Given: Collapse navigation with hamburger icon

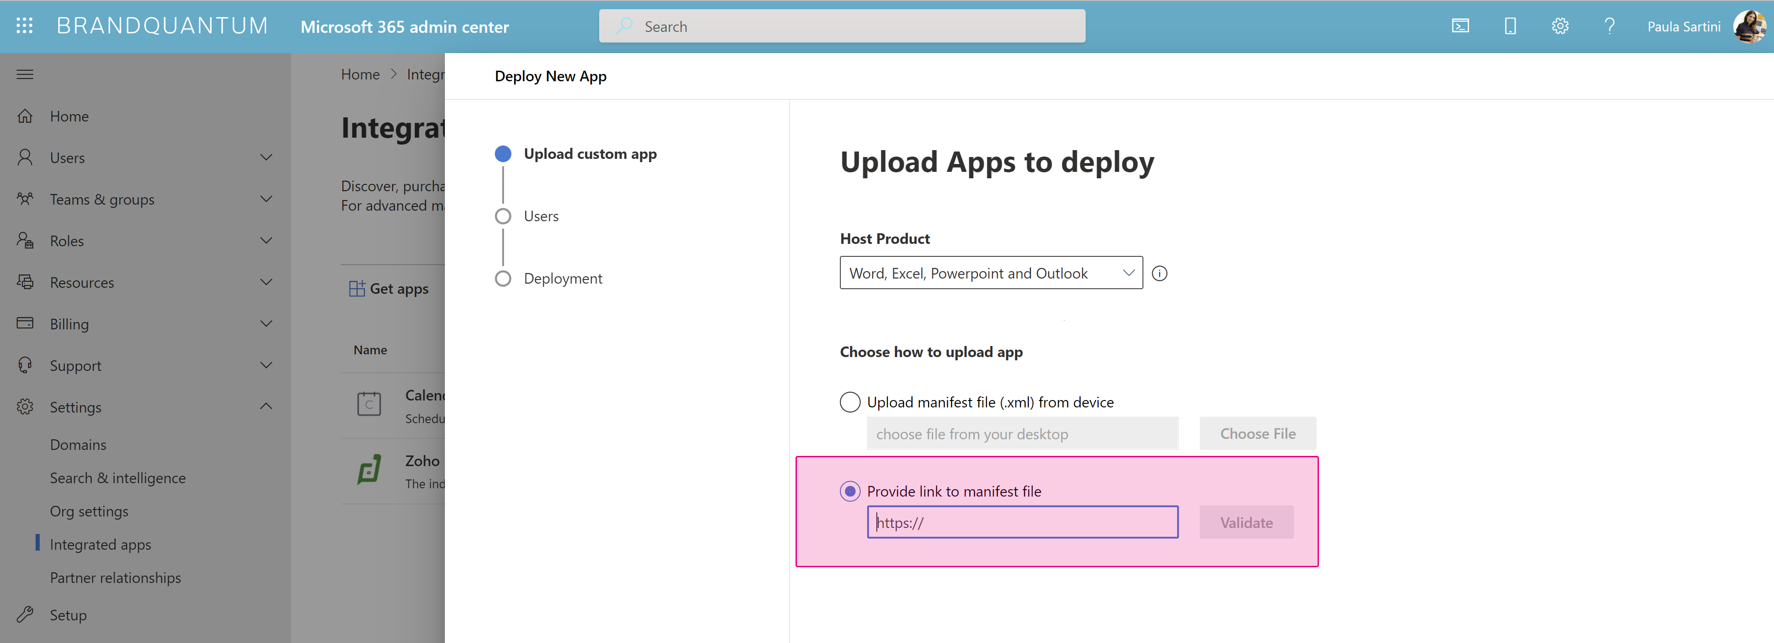Looking at the screenshot, I should click(x=25, y=74).
